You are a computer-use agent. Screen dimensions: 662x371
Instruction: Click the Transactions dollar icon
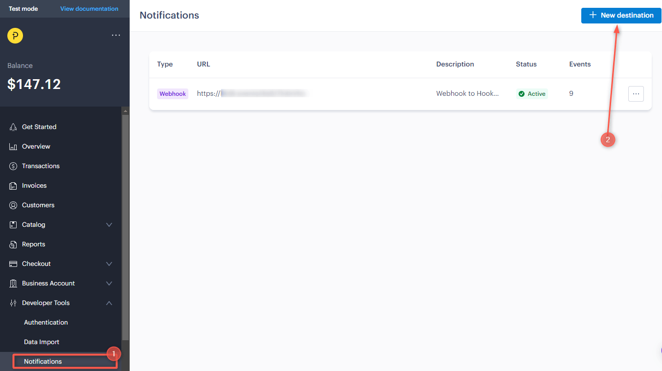coord(13,166)
